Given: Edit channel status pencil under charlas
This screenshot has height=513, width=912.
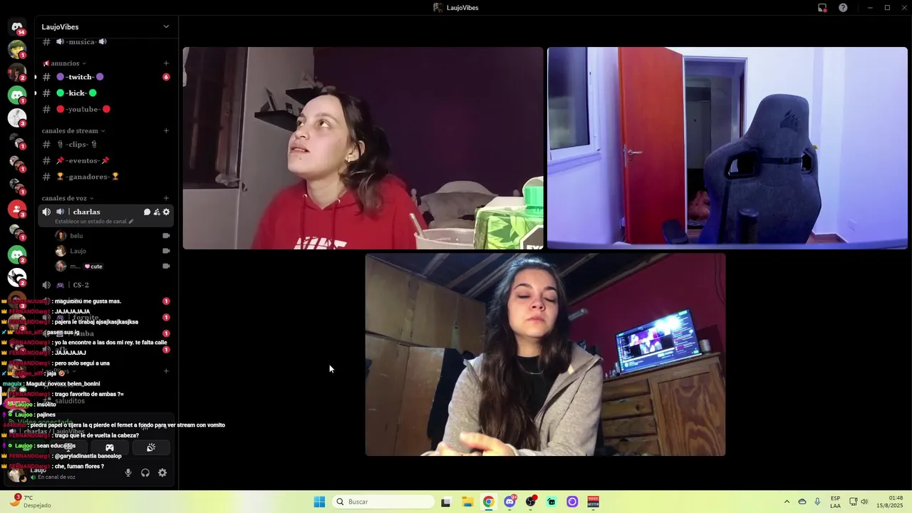Looking at the screenshot, I should point(131,222).
